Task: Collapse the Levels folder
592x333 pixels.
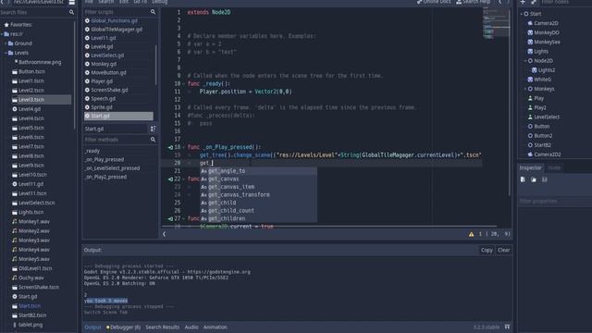Action: [x=6, y=53]
